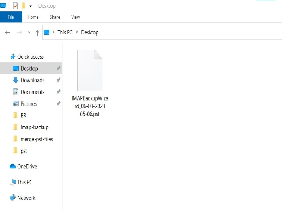Switch to the Share ribbon tab
Viewport: 282px width, 211px height.
55,17
